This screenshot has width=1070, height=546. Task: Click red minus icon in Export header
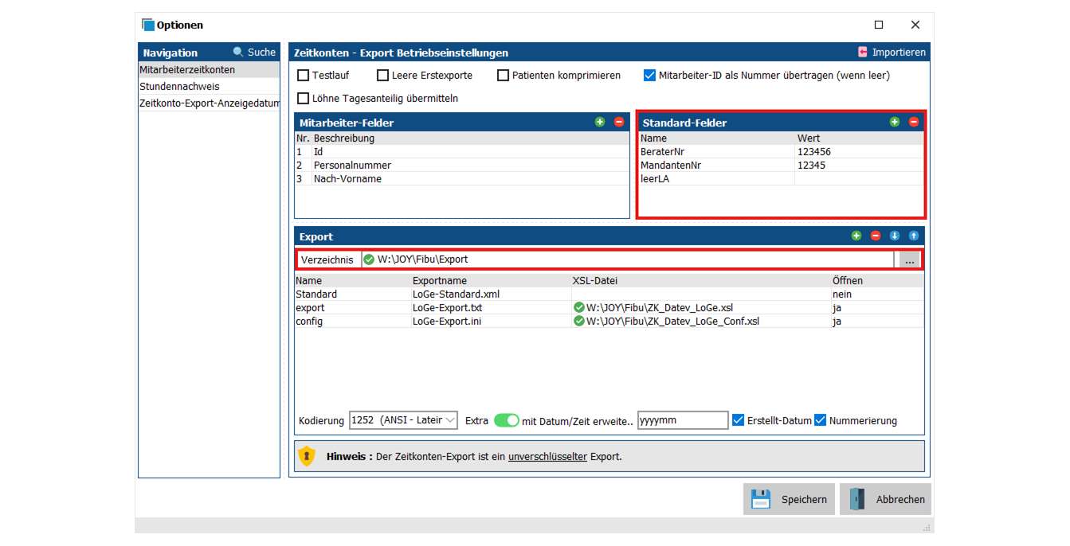pyautogui.click(x=876, y=236)
